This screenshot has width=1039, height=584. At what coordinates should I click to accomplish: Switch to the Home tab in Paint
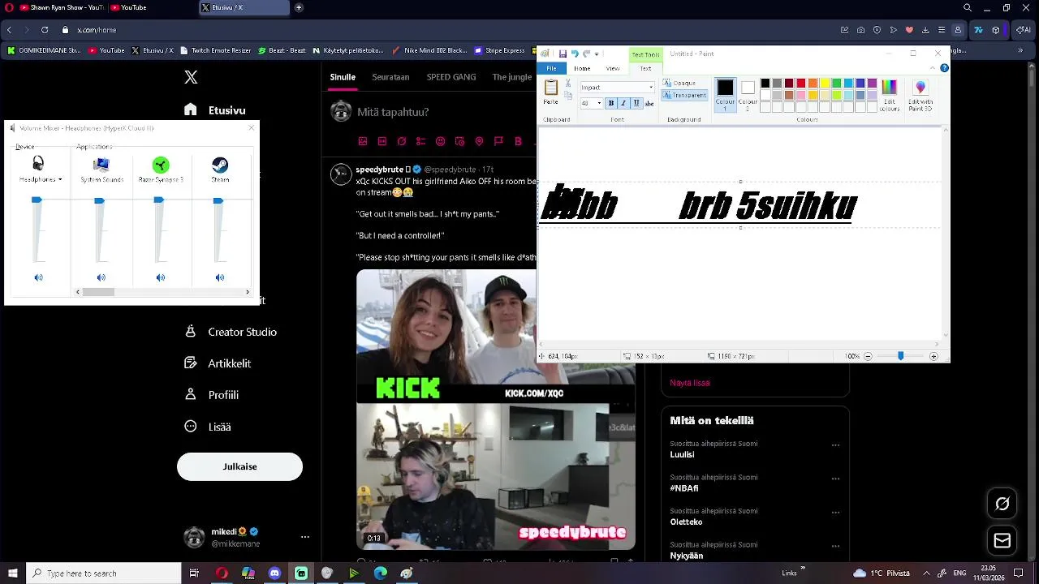582,68
